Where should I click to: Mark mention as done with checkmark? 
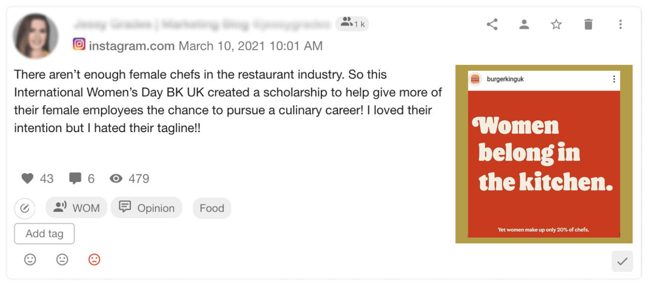[x=622, y=262]
